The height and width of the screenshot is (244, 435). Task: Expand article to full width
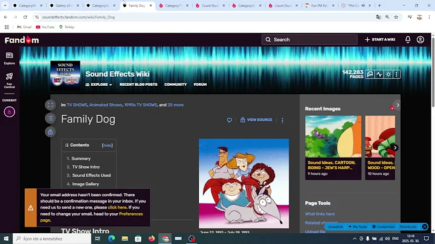point(50,105)
